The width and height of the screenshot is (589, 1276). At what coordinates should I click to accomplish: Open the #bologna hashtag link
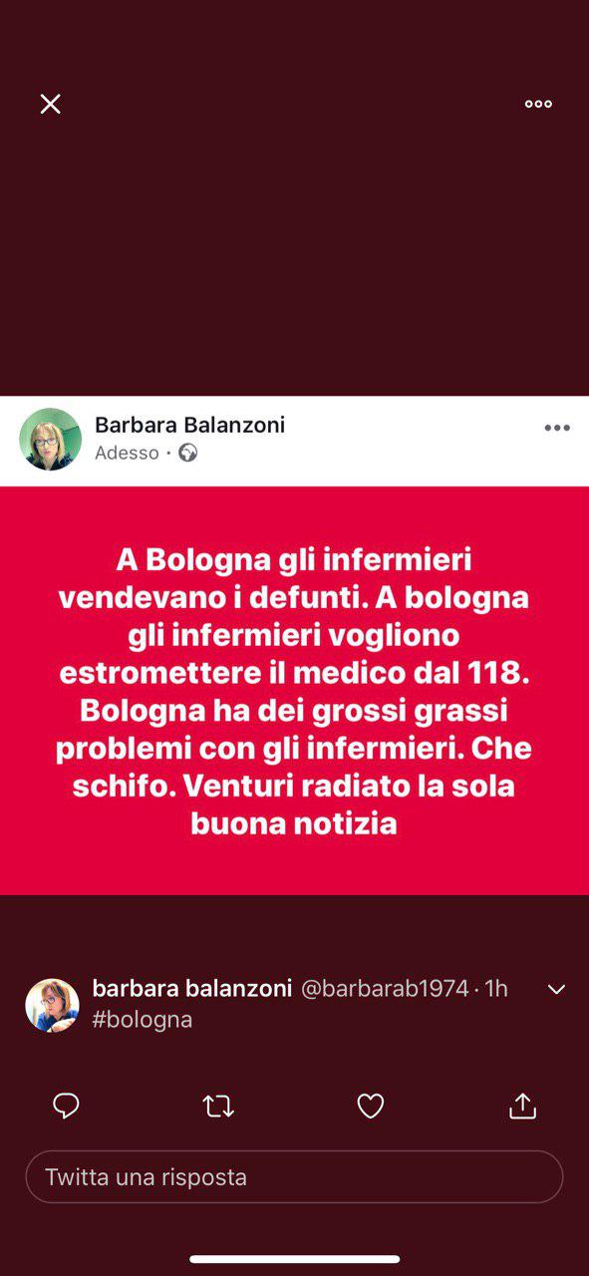143,1019
